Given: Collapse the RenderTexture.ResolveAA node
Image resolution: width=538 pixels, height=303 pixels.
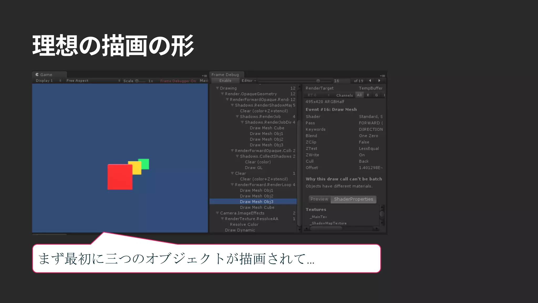Looking at the screenshot, I should (x=222, y=219).
